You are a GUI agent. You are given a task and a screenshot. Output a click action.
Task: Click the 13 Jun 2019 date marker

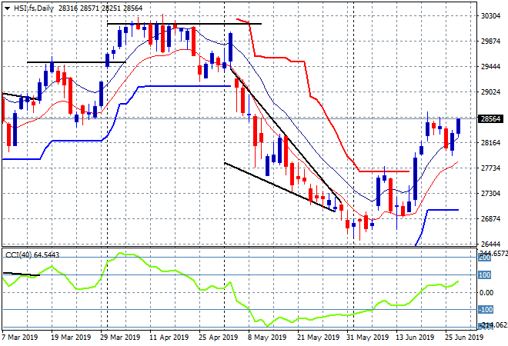point(414,338)
